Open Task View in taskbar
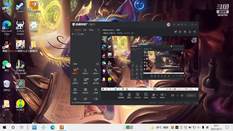233x131 pixels. (x=22, y=127)
